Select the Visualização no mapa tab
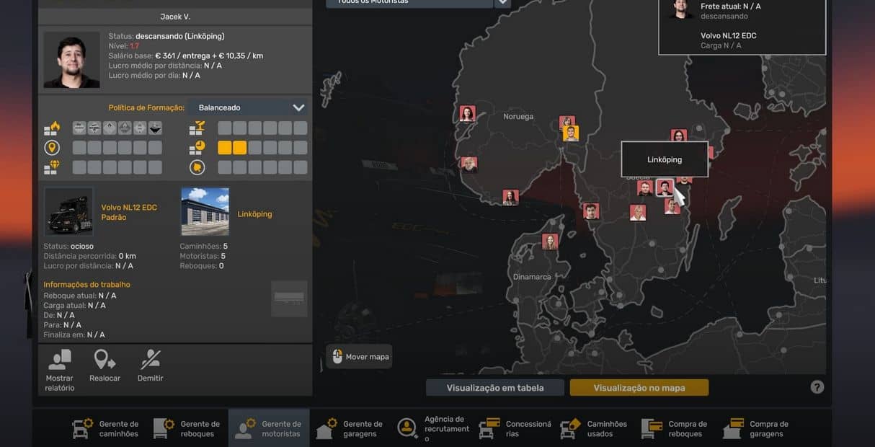 click(639, 388)
